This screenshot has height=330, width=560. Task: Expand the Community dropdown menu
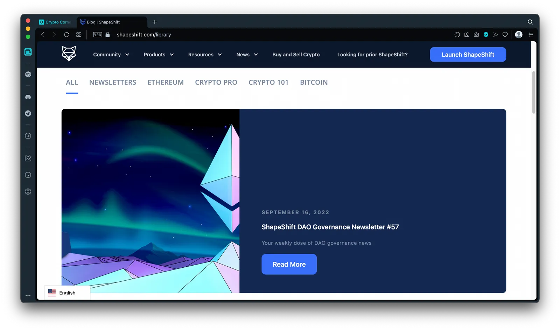click(111, 55)
